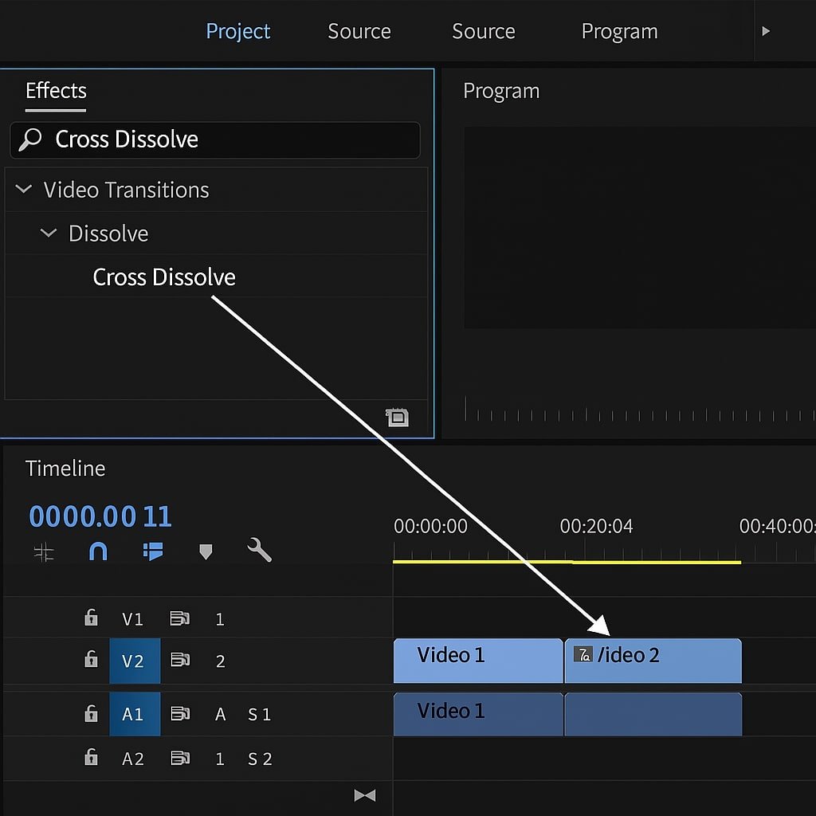Viewport: 816px width, 816px height.
Task: Select the Video 2 clip on timeline
Action: [653, 661]
